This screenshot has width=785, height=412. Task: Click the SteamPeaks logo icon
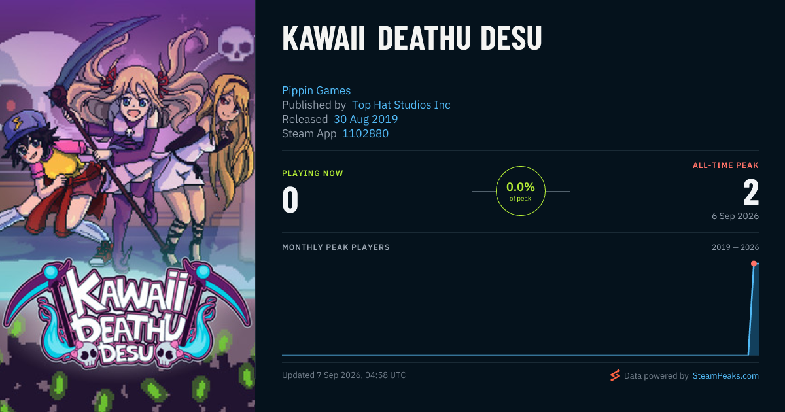click(615, 375)
